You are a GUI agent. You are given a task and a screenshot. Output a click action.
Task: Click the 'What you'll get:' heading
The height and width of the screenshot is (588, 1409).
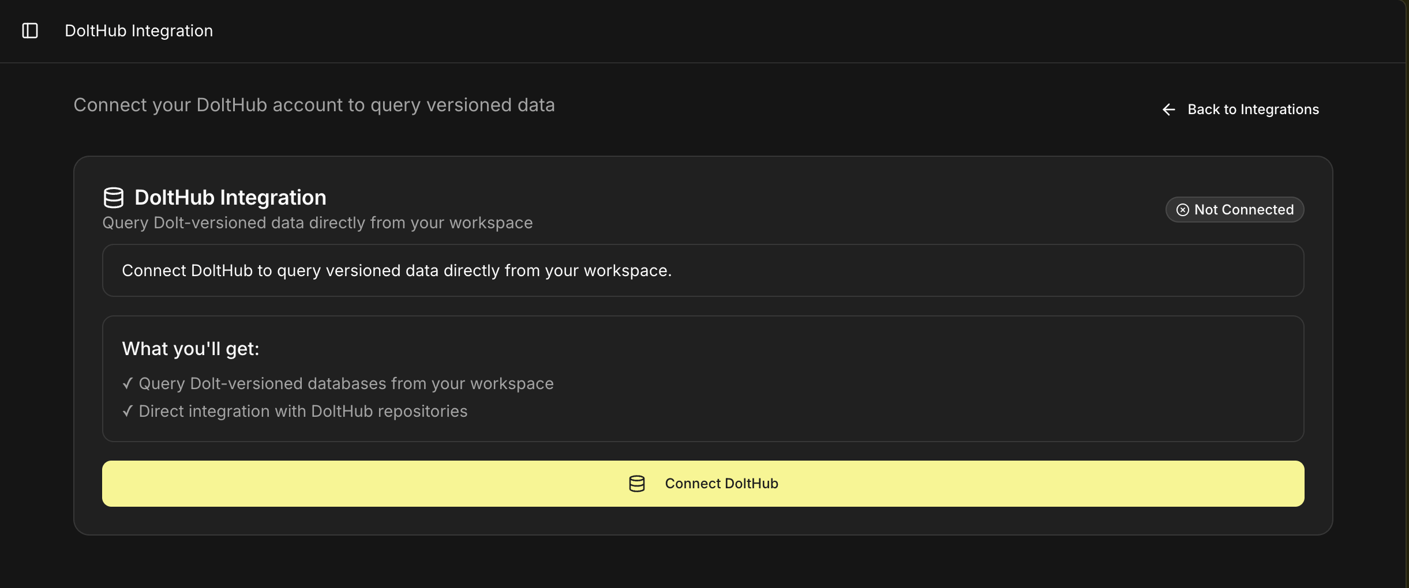pos(190,349)
